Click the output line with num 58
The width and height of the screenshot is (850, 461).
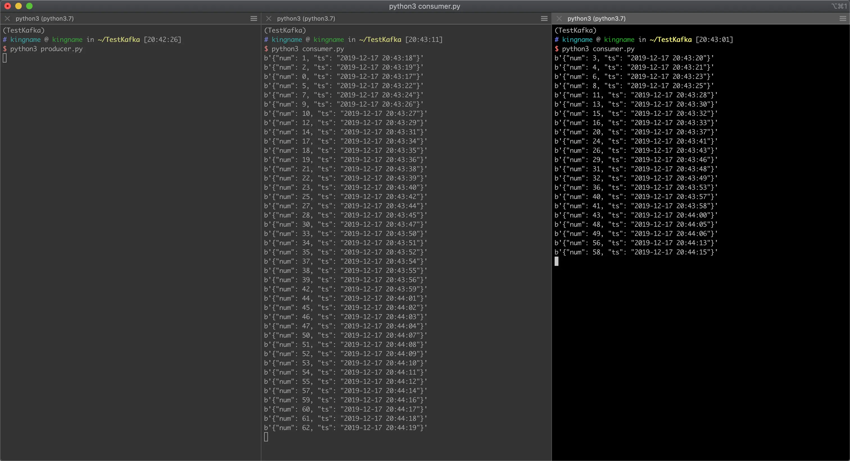[x=636, y=252]
